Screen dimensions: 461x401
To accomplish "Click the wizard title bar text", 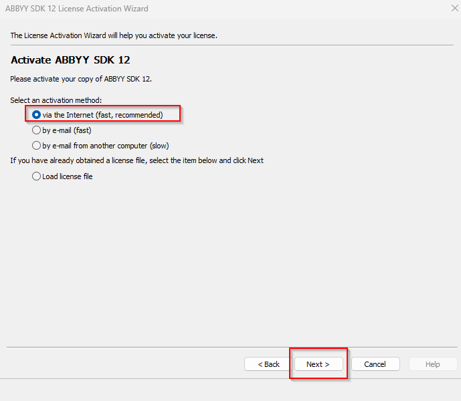I will [x=77, y=9].
